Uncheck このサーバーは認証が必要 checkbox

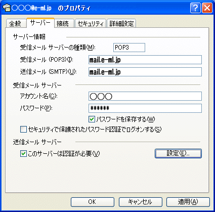23,154
